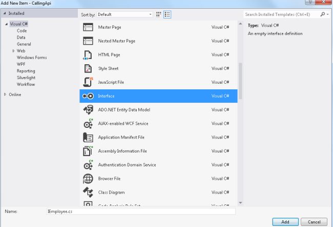Click the 'JavaScript File' template name

pyautogui.click(x=111, y=82)
